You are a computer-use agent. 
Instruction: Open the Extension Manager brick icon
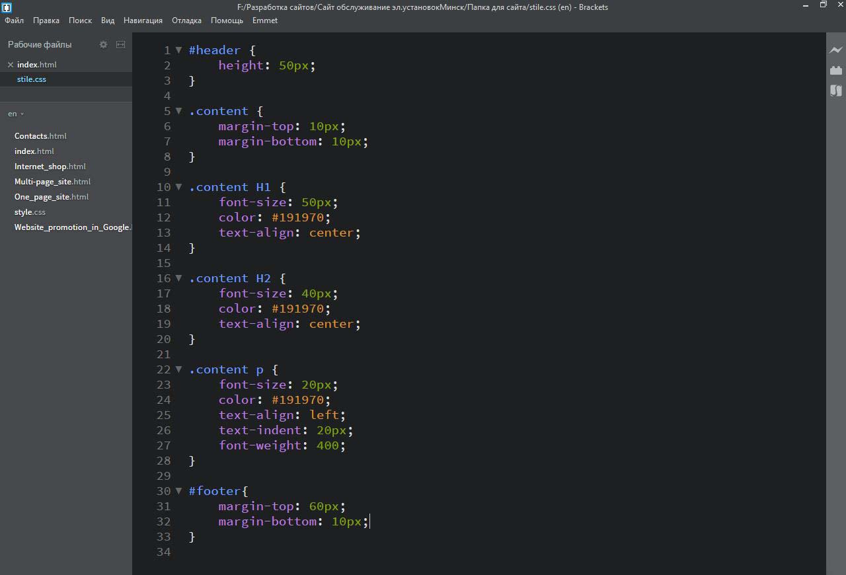(x=836, y=70)
